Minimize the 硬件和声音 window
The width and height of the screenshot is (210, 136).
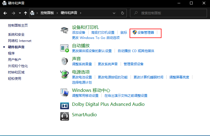click(x=179, y=3)
